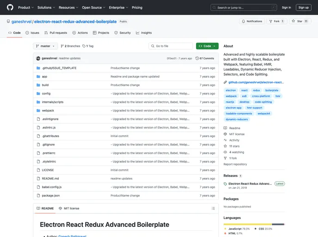This screenshot has height=237, width=318.
Task: Open the .eslintrc.js file
Action: point(49,128)
